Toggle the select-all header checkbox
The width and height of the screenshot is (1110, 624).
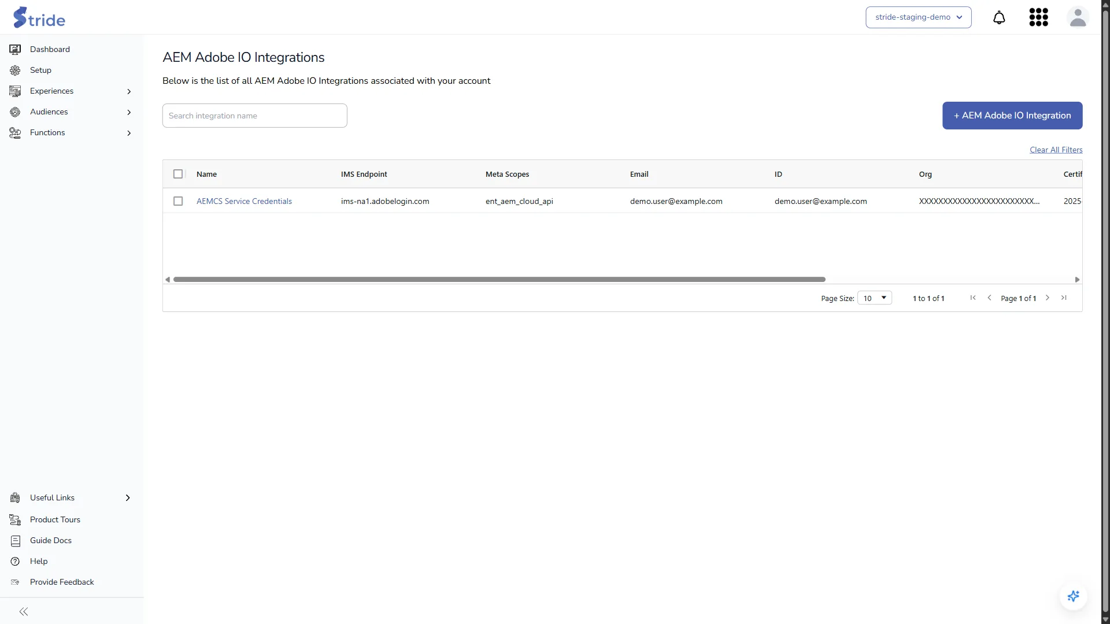pyautogui.click(x=178, y=174)
